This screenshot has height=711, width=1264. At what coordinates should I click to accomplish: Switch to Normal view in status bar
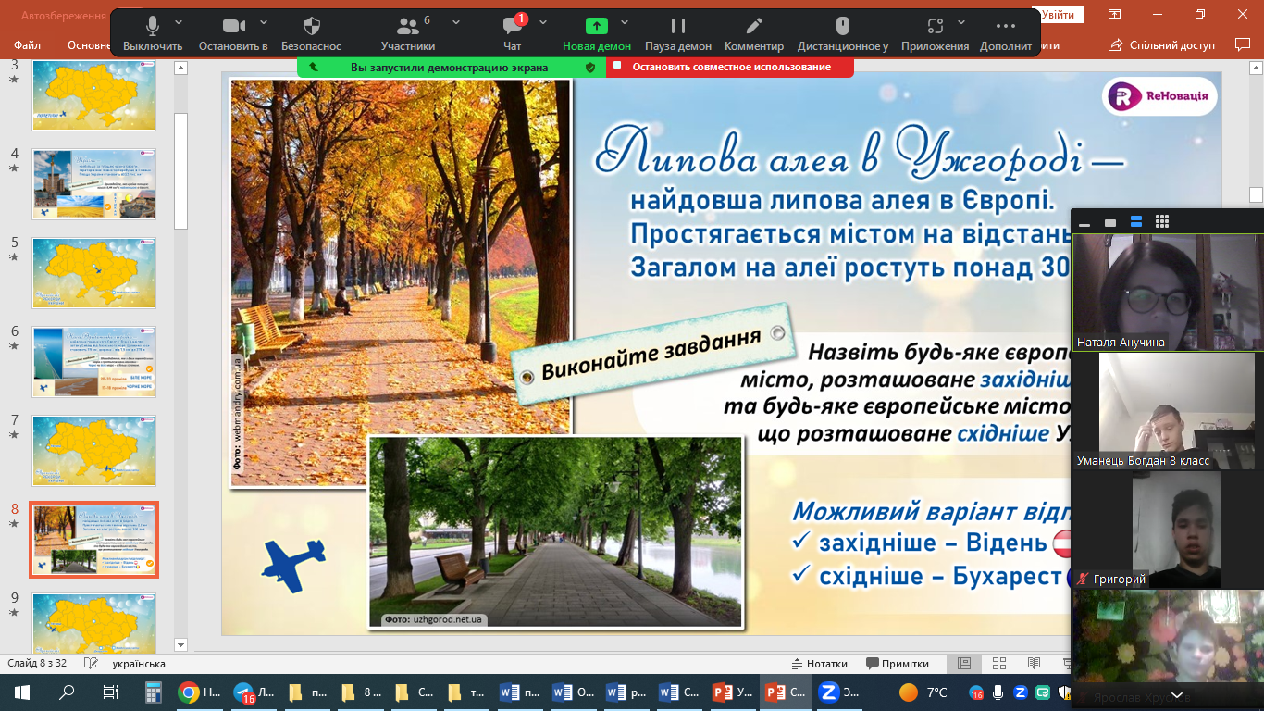[x=964, y=663]
